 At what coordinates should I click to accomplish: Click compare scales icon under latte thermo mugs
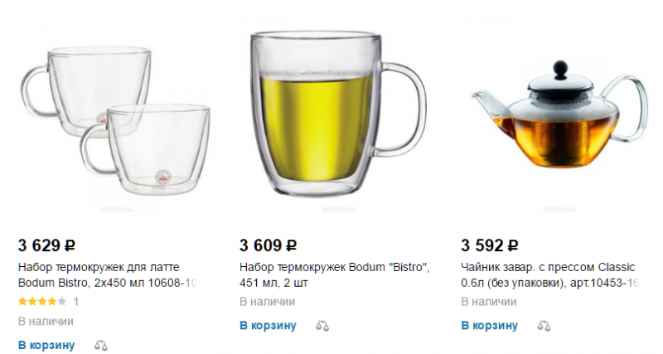tap(100, 346)
